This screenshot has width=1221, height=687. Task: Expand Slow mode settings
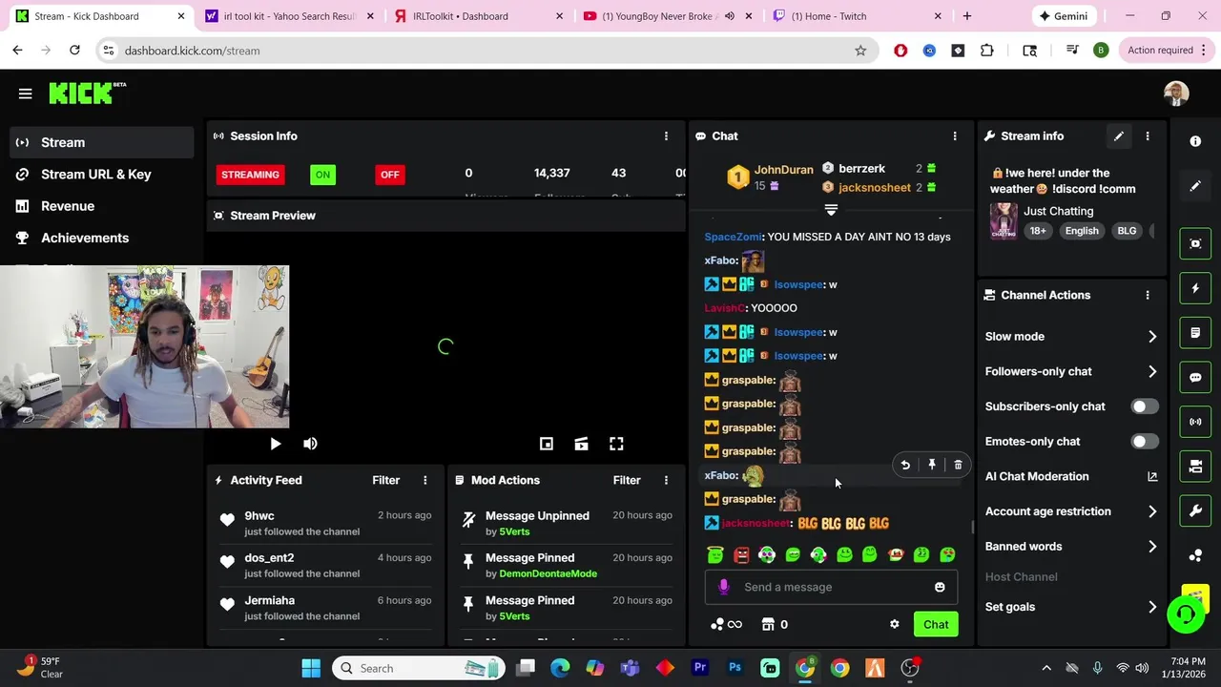[1070, 336]
